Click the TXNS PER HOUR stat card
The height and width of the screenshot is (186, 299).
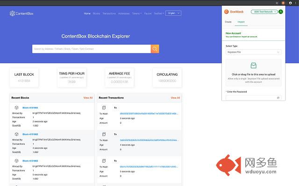click(x=71, y=78)
